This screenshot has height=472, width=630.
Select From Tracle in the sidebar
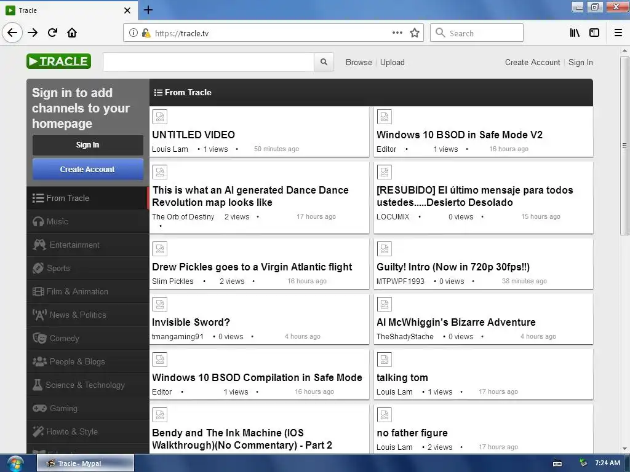87,198
